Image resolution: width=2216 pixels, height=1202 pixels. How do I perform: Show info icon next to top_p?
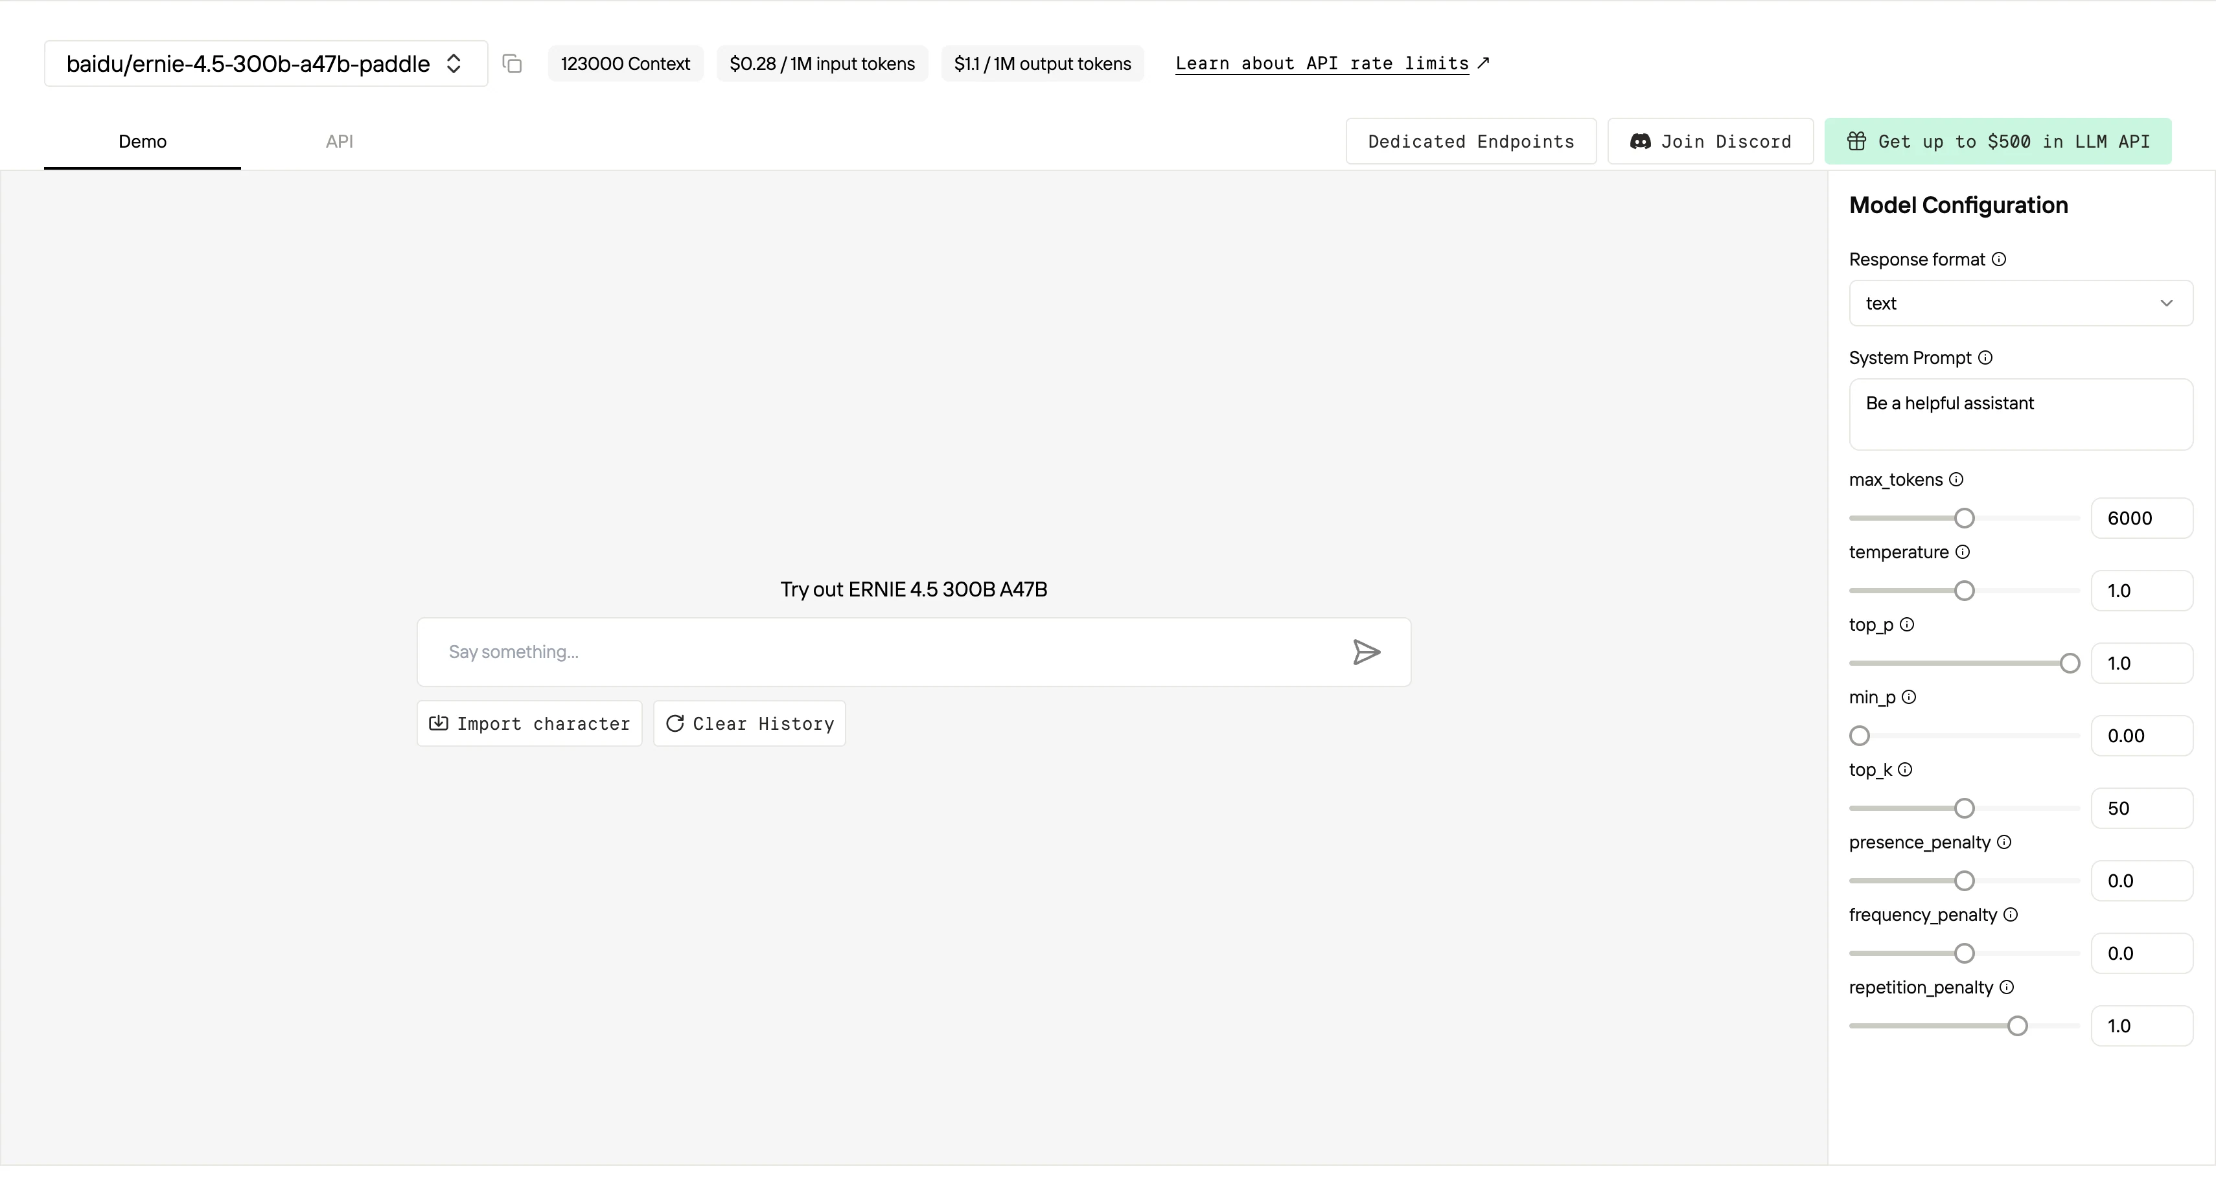1907,625
